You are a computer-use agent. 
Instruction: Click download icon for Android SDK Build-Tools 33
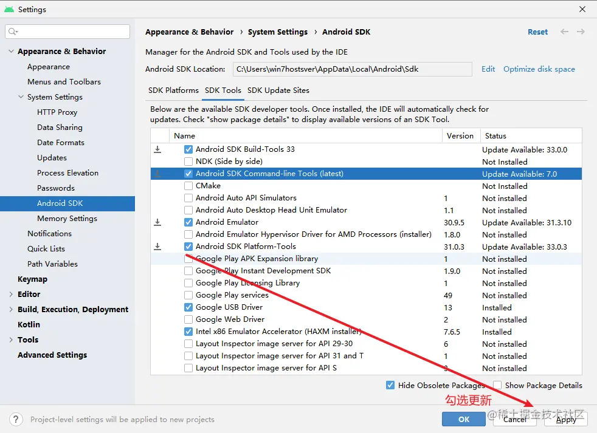coord(157,149)
